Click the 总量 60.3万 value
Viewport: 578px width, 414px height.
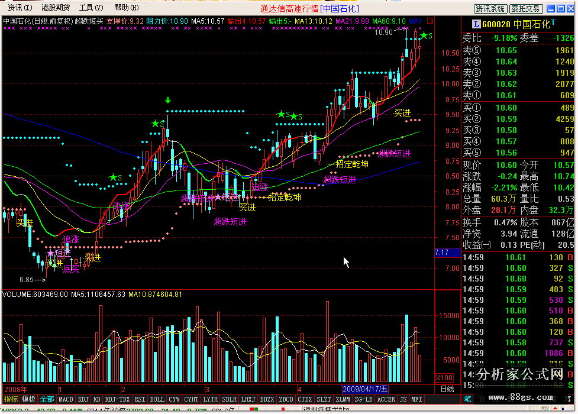[x=503, y=199]
